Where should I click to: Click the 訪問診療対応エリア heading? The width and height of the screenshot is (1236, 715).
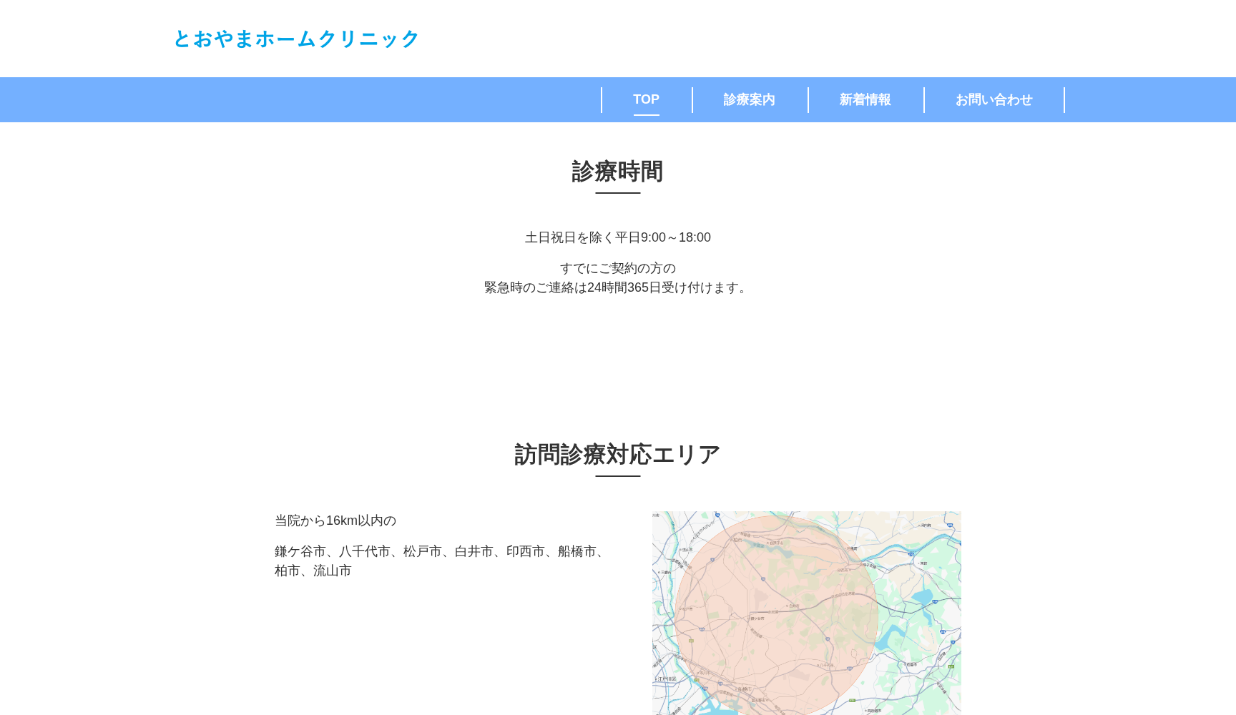click(618, 455)
